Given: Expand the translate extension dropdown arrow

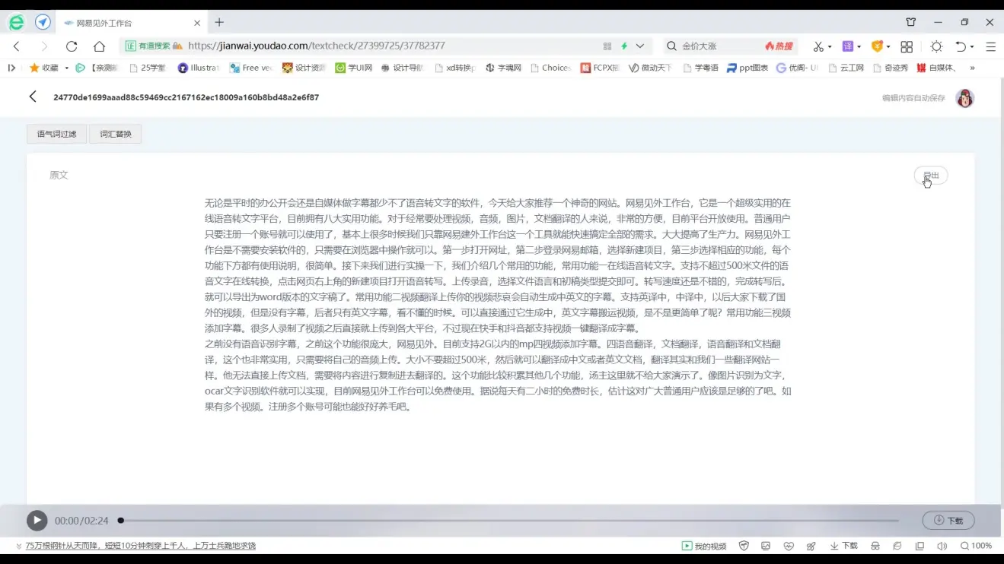Looking at the screenshot, I should 859,47.
